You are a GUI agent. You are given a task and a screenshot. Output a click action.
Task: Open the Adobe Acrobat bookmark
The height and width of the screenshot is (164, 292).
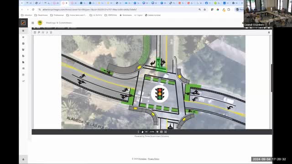pos(153,15)
